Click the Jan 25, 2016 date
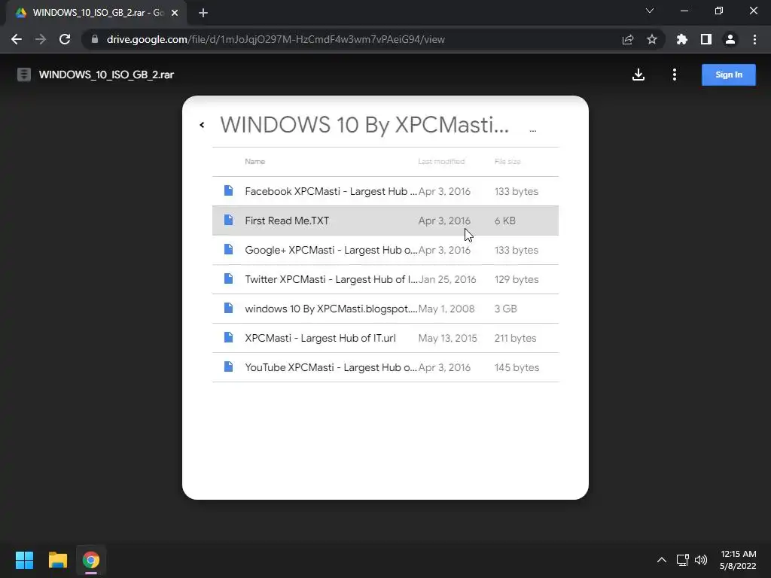The image size is (771, 578). tap(447, 279)
